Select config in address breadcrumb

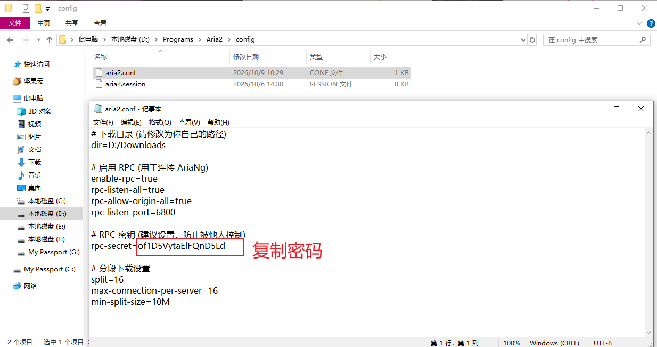tap(245, 39)
